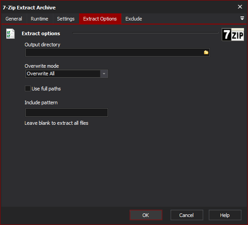
Task: Click the dialog title bar text
Action: point(29,8)
